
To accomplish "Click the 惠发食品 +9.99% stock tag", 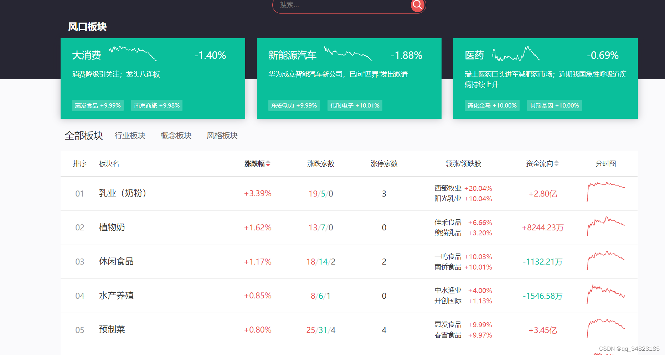I will point(98,105).
